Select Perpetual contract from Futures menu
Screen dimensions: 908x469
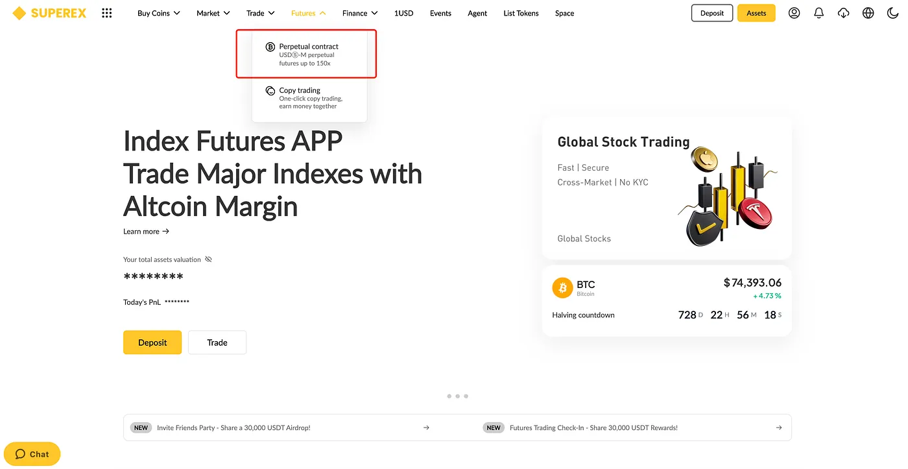point(309,54)
